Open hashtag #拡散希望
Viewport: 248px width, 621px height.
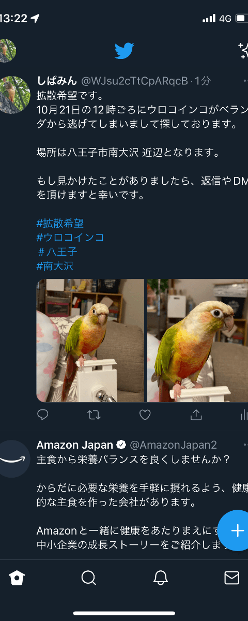pyautogui.click(x=60, y=224)
